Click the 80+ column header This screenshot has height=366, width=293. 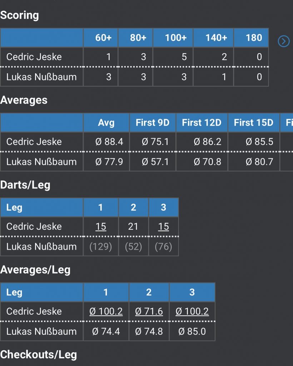point(138,38)
